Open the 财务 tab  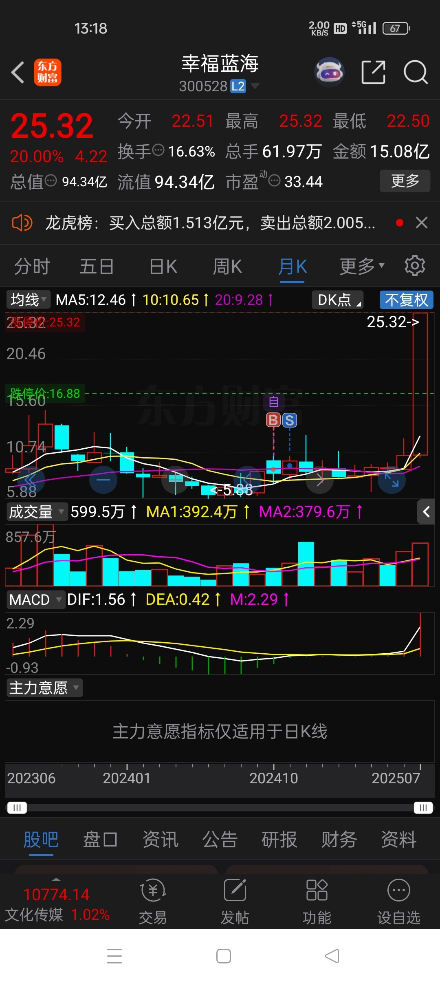(339, 840)
